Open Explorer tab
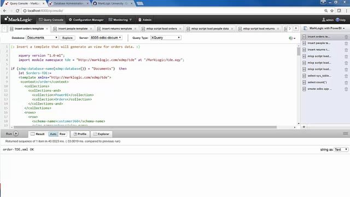 [x=101, y=134]
